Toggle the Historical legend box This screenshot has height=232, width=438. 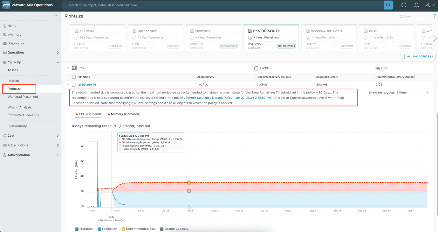click(77, 229)
